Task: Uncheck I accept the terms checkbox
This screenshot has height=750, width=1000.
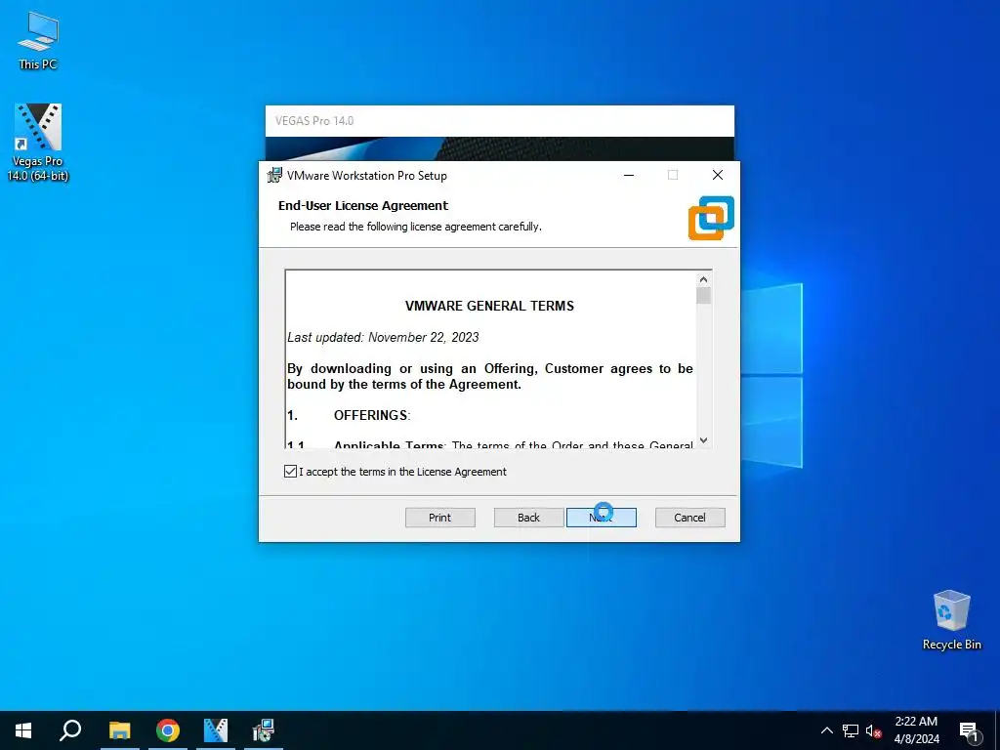Action: pos(290,472)
